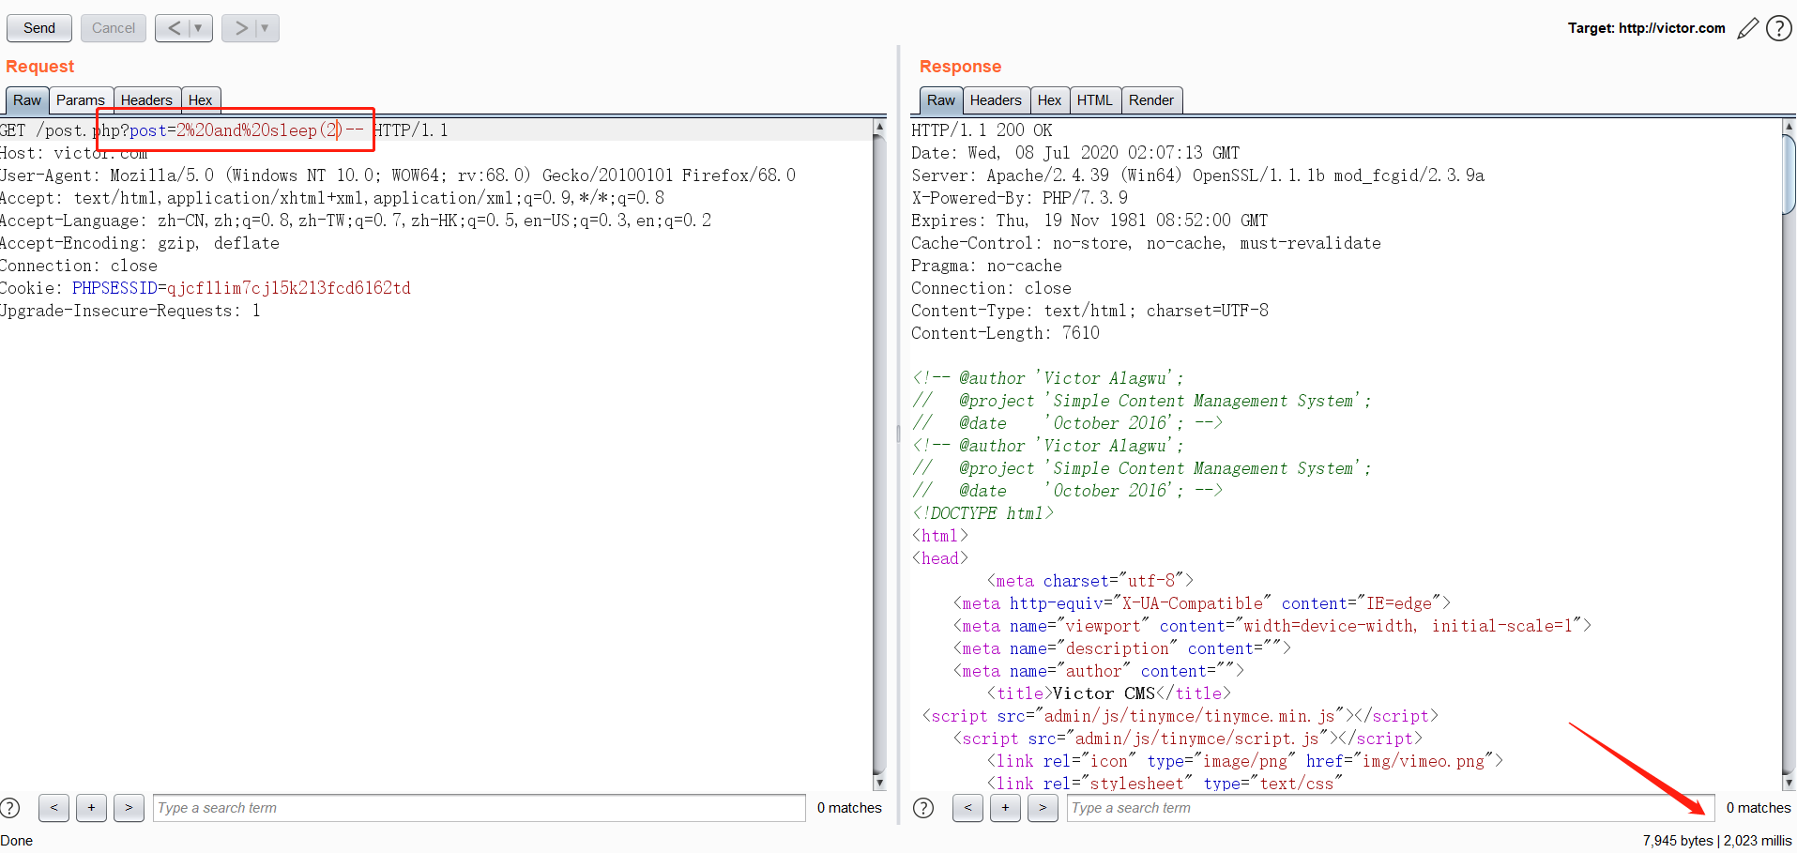The width and height of the screenshot is (1797, 853).
Task: Click the '<!DOCTYPE html>' line in response
Action: coord(982,513)
